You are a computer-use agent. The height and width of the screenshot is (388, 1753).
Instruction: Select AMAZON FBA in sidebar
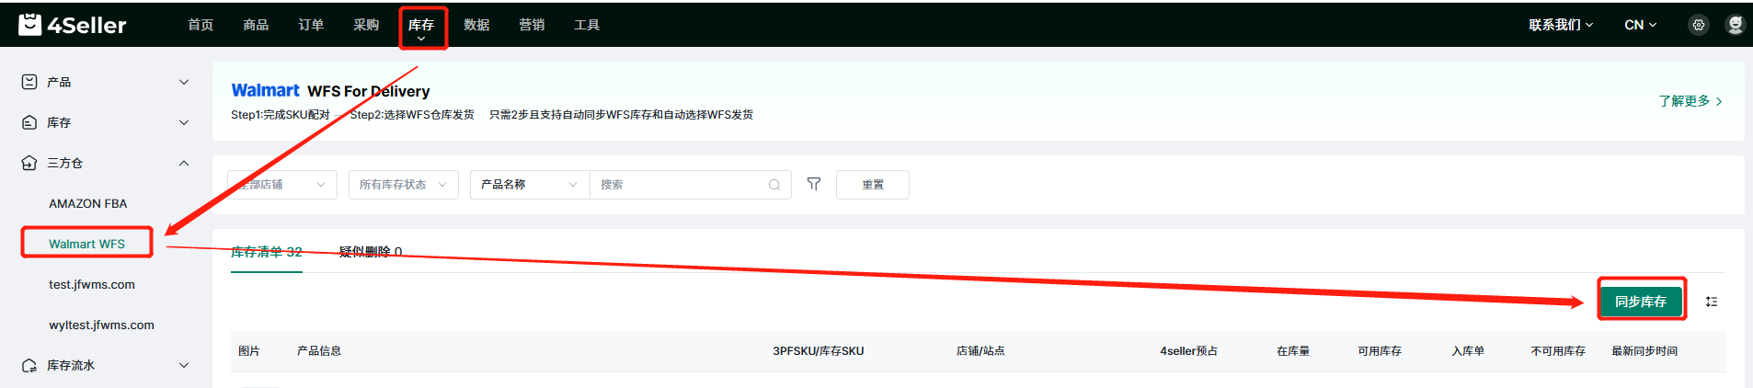click(x=88, y=203)
